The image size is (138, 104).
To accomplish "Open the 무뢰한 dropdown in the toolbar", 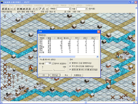I will click(x=70, y=9).
